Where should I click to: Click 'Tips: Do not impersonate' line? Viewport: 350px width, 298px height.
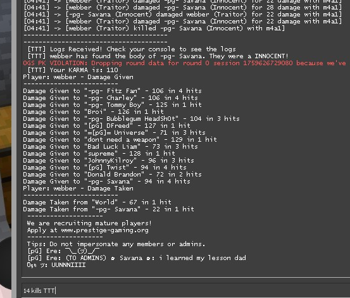[116, 244]
